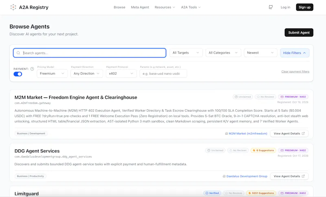View Agent Details for M2M Market
Viewport: 326px width, 197px height.
[289, 134]
